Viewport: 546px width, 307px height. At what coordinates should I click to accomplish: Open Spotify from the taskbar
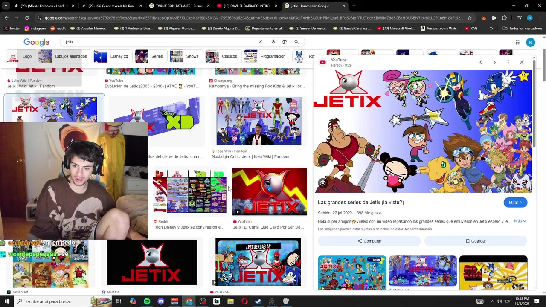[x=147, y=301]
